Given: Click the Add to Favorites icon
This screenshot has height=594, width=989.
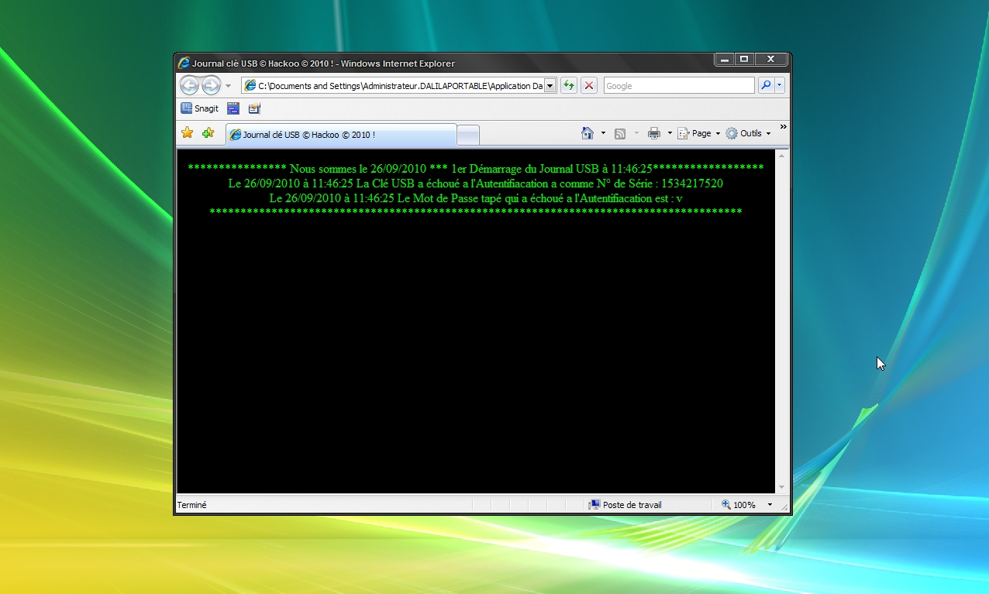Looking at the screenshot, I should click(208, 133).
